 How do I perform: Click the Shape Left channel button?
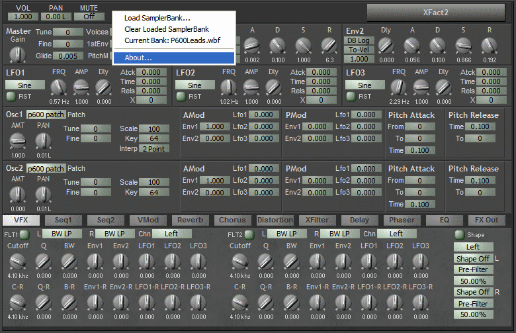point(473,247)
